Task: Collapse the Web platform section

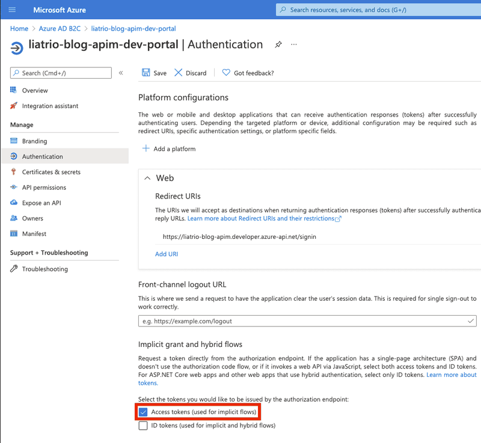Action: (x=147, y=178)
